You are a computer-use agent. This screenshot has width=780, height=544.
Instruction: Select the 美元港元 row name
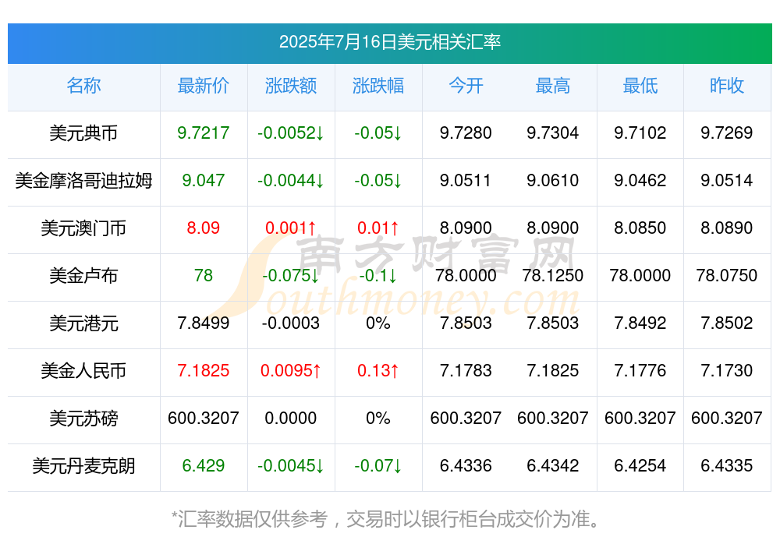(83, 323)
